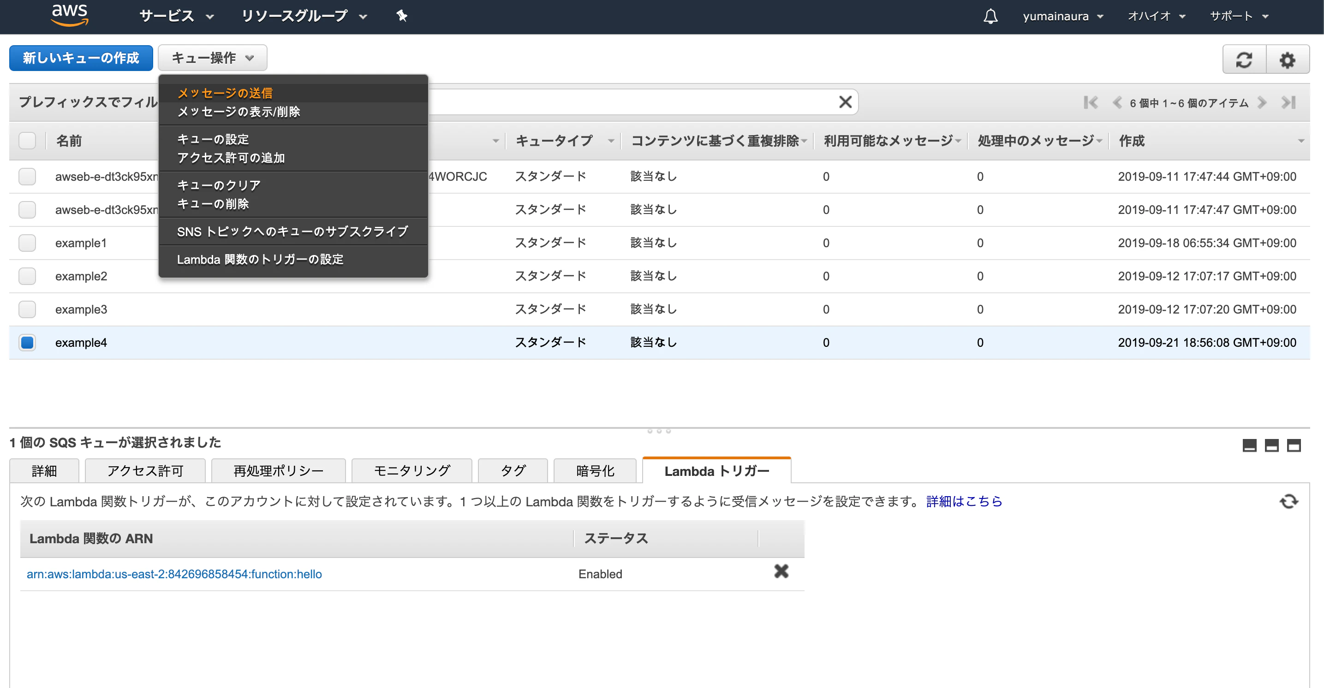Go to the next page of queues
The width and height of the screenshot is (1324, 688).
point(1262,102)
